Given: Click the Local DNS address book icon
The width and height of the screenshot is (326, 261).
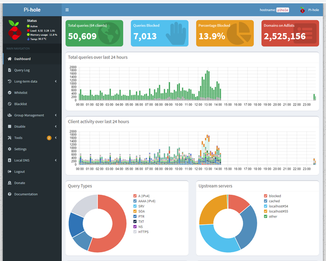Looking at the screenshot, I should (10, 160).
